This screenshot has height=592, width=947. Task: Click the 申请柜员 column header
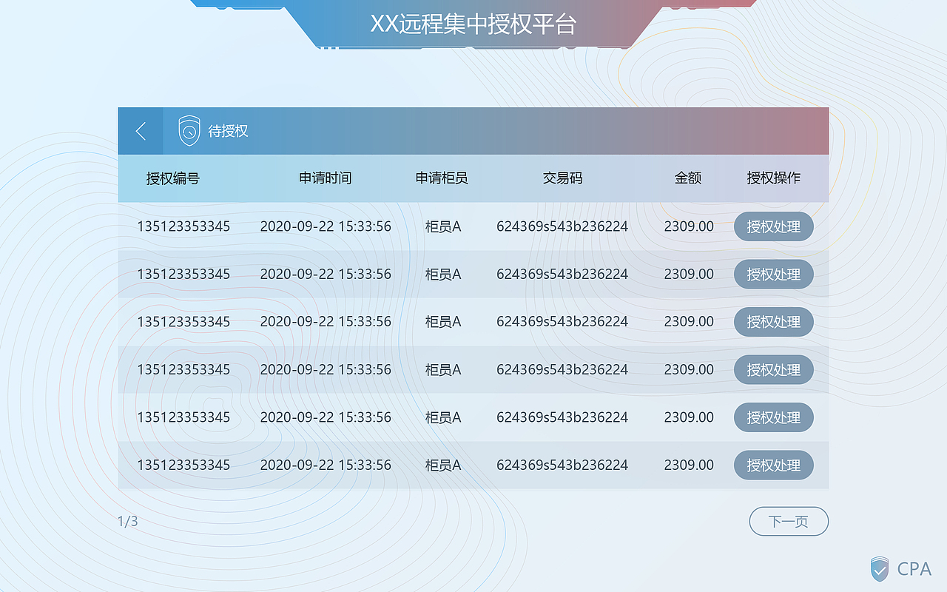pos(442,178)
